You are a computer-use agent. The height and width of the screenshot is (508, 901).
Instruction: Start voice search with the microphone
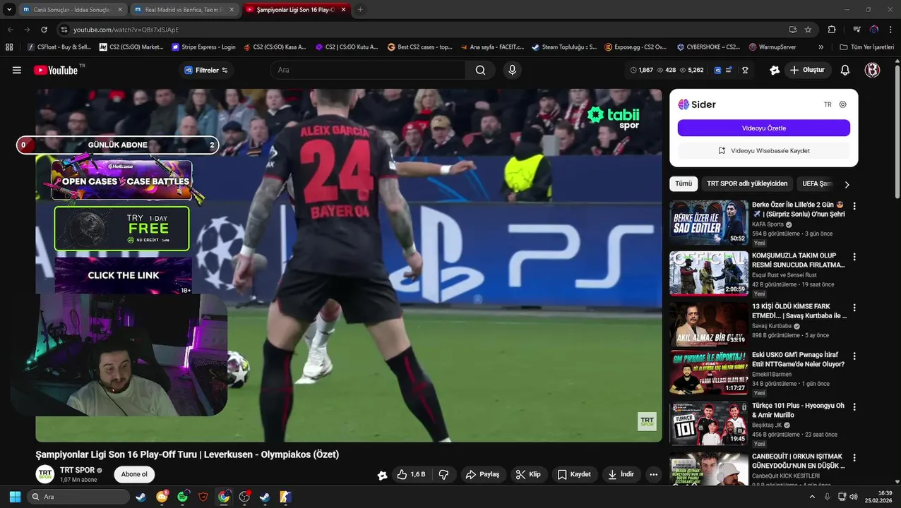tap(513, 70)
